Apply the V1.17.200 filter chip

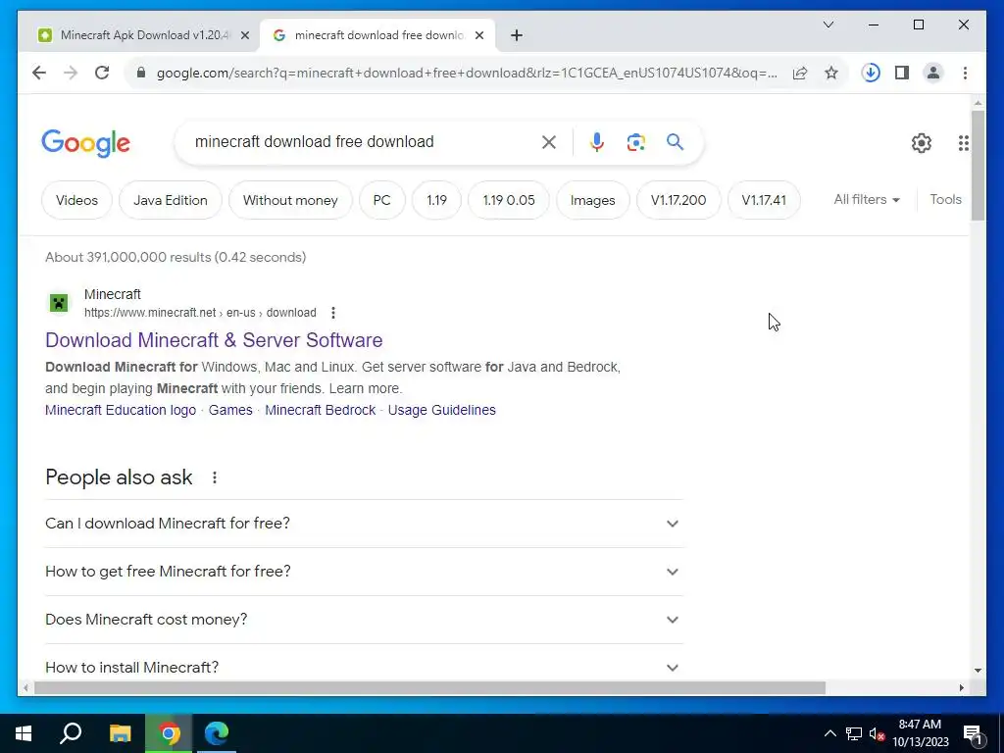coord(678,200)
